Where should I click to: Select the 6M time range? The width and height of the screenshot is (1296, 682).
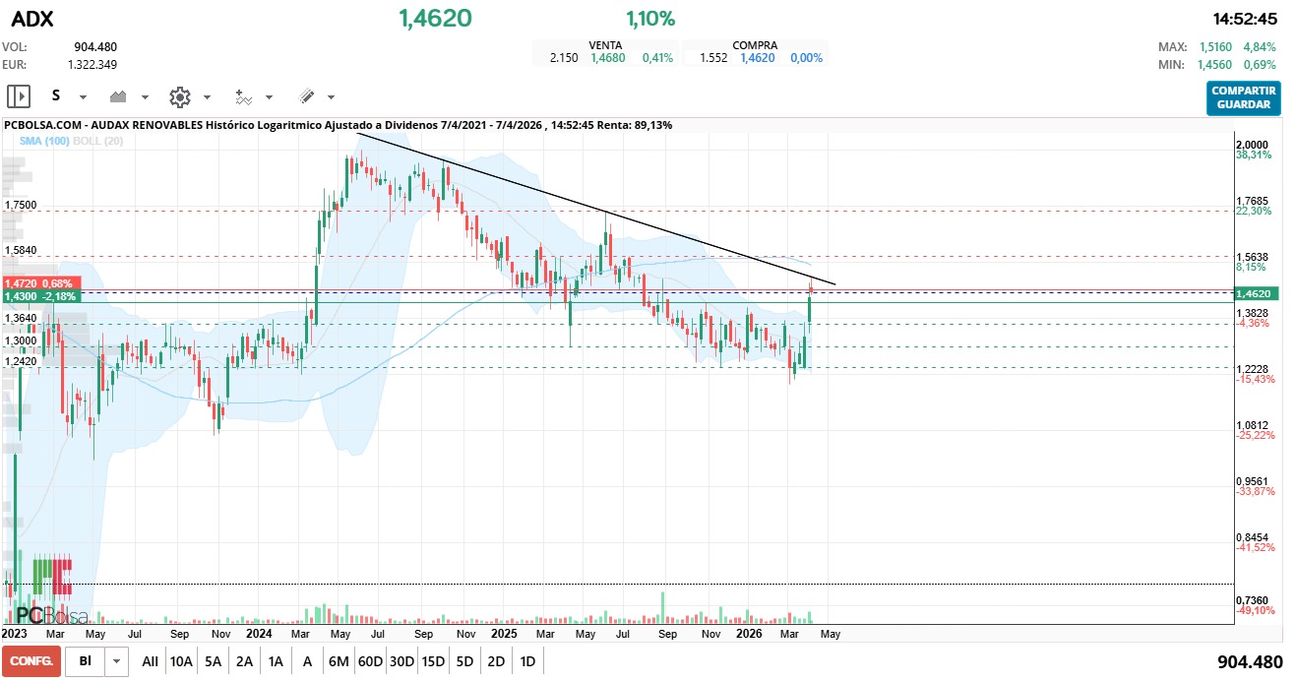coord(339,661)
